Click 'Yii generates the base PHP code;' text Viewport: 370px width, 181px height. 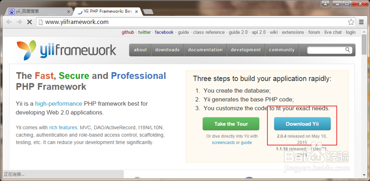[249, 100]
